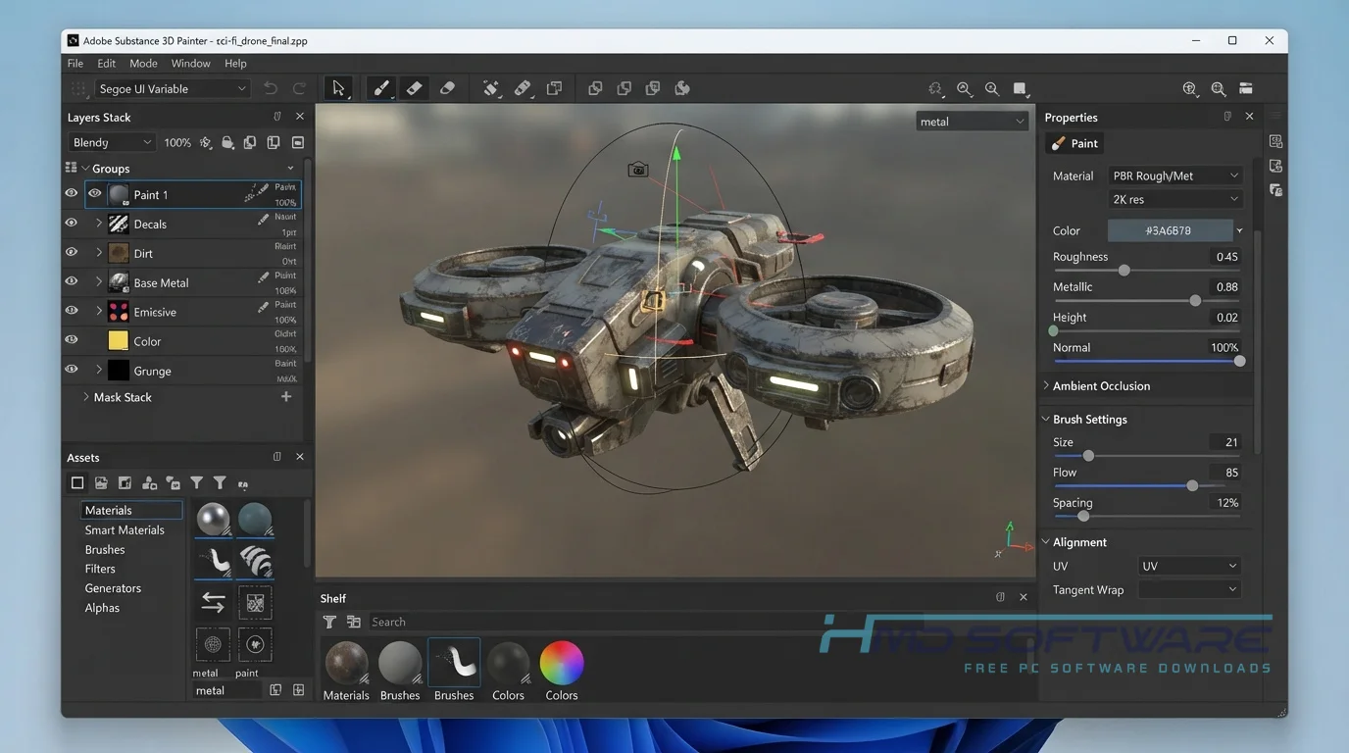Open the Segoe UI Variable font dropdown
This screenshot has height=753, width=1349.
(x=173, y=88)
